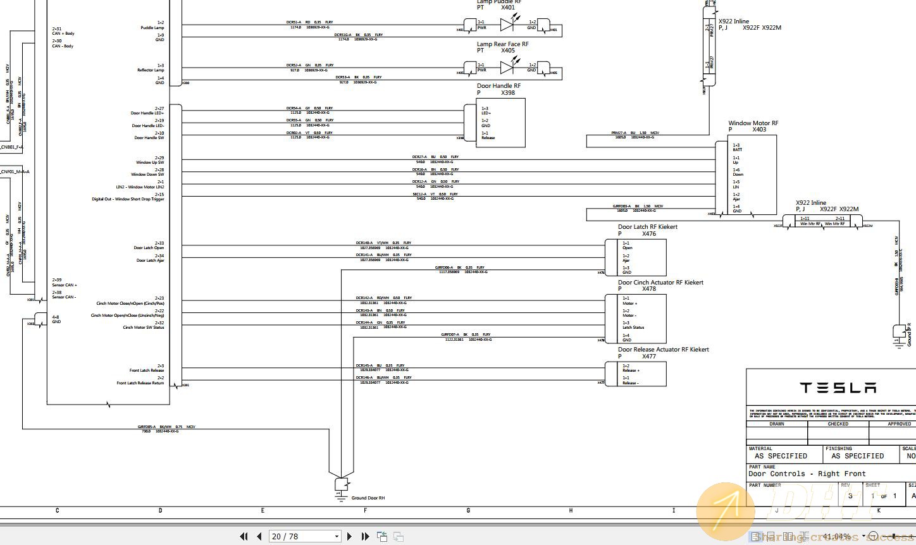Click the 'Door Handle LED+' pin label
This screenshot has height=545, width=916.
pos(147,113)
